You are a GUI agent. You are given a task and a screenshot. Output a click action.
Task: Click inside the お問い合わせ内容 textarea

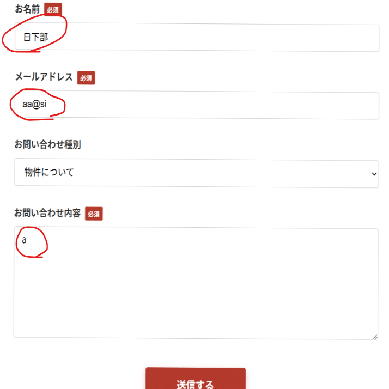coord(196,283)
